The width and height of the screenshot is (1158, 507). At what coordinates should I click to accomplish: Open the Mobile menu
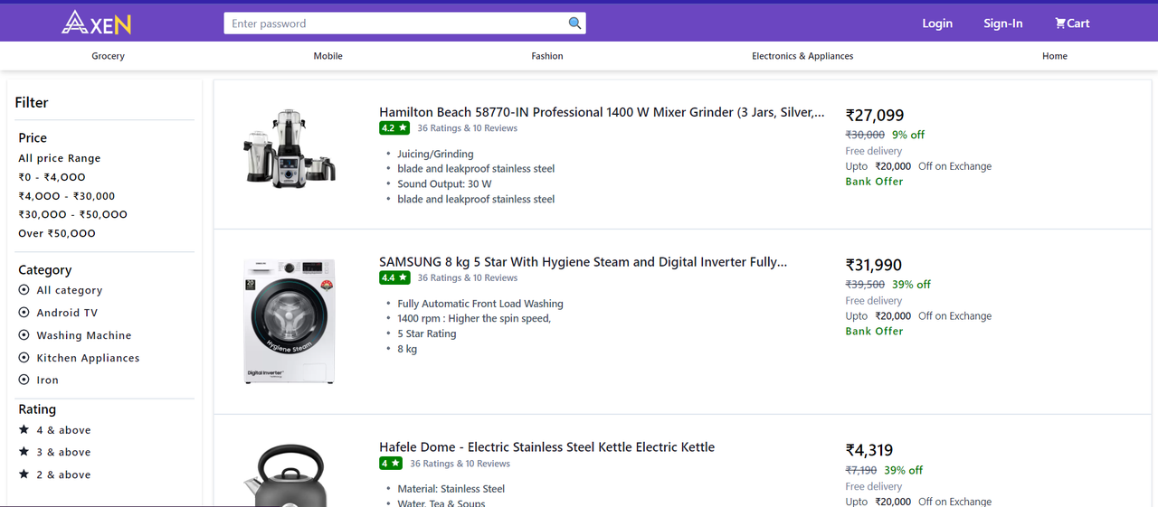point(327,56)
